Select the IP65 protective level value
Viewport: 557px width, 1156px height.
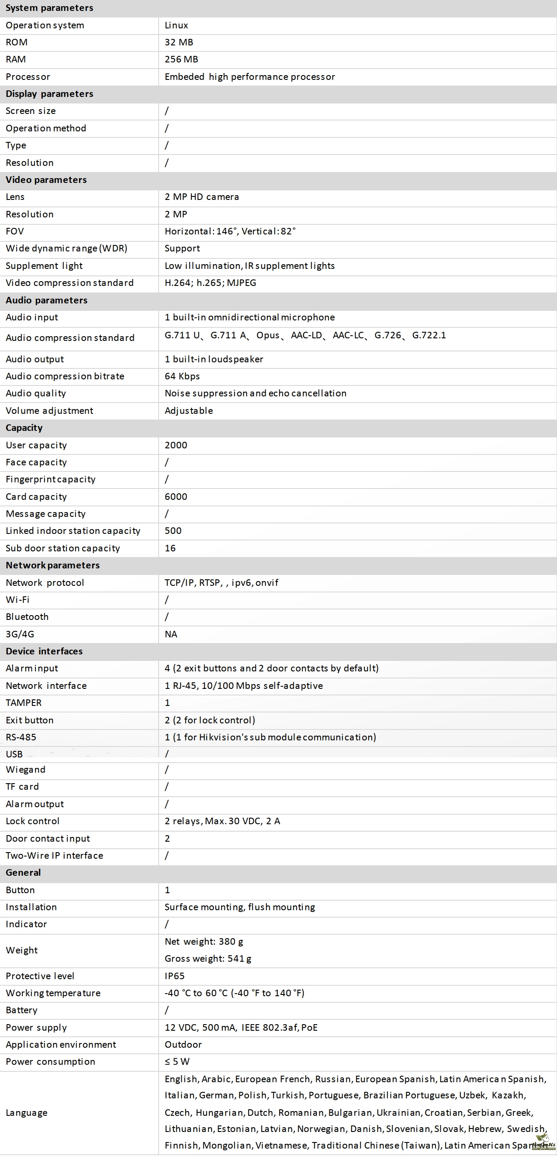pyautogui.click(x=174, y=976)
